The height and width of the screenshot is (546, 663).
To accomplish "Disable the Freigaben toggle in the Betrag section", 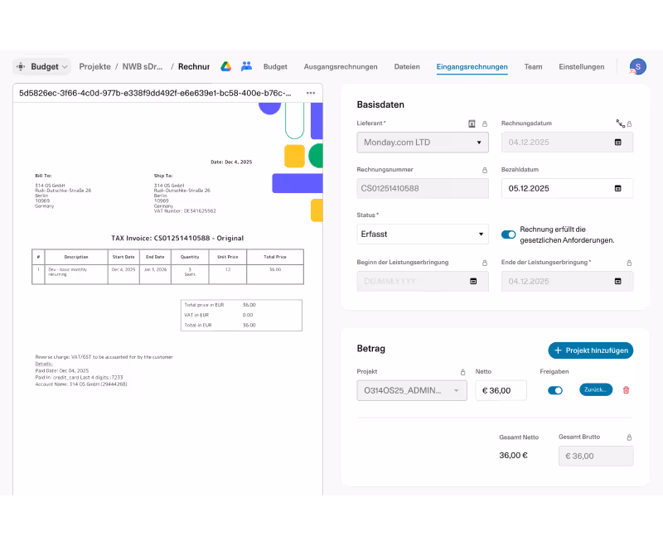I will (555, 389).
